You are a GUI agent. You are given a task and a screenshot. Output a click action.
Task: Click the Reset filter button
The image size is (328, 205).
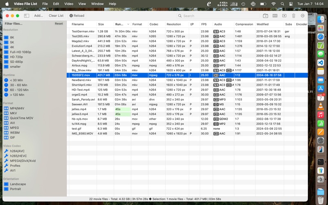click(59, 24)
